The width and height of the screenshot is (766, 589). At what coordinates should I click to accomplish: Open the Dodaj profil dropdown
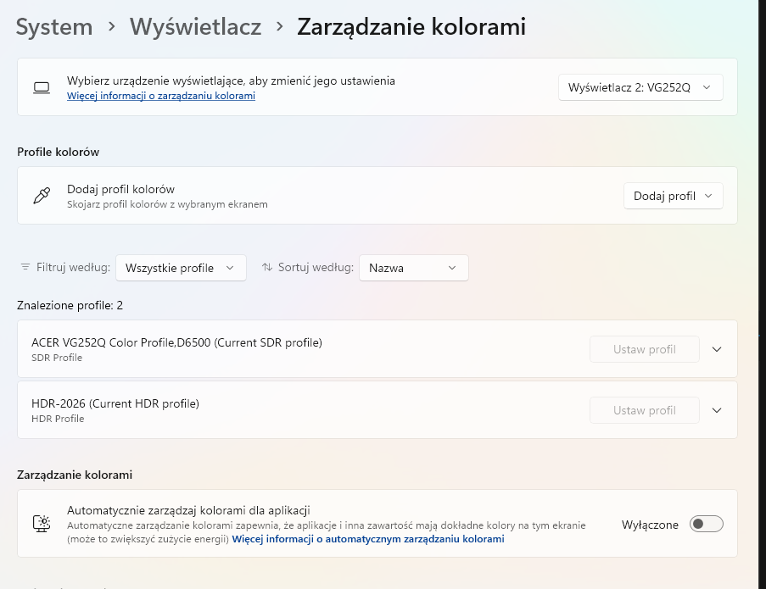pos(673,196)
